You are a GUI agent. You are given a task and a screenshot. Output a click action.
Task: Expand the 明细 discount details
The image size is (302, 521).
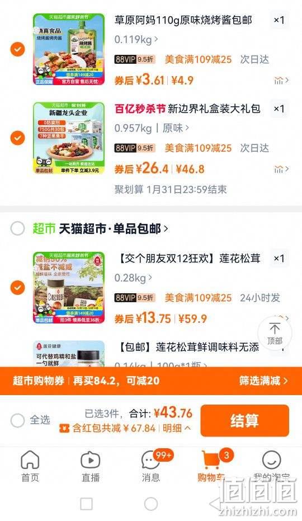coord(176,428)
